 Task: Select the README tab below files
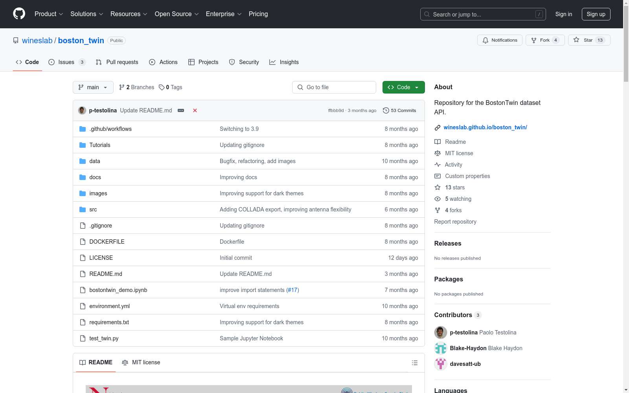[96, 362]
